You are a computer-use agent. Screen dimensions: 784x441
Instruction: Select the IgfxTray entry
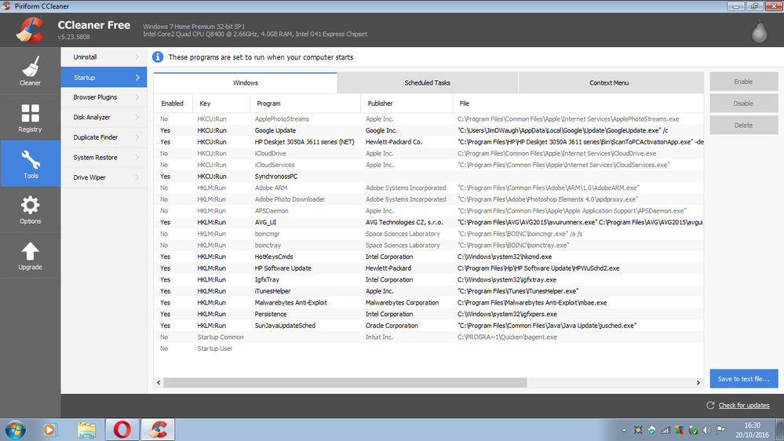(x=428, y=280)
